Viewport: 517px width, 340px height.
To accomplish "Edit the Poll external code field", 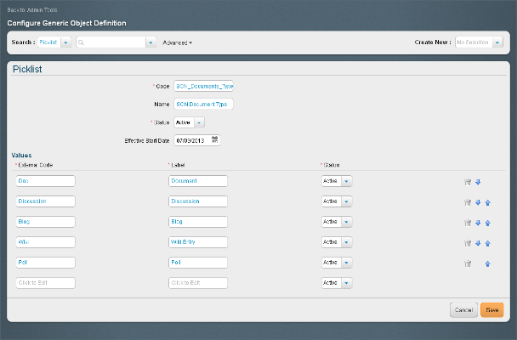I will [x=46, y=263].
